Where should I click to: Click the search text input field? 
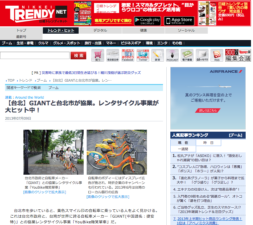click(x=35, y=55)
